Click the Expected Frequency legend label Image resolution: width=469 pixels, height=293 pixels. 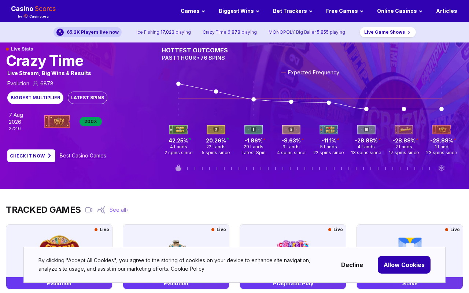[314, 73]
